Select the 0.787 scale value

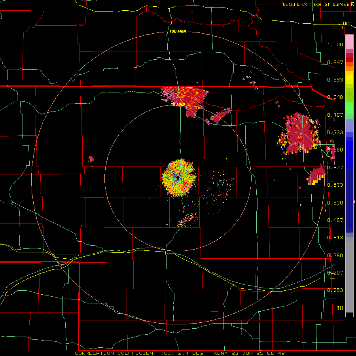335,115
